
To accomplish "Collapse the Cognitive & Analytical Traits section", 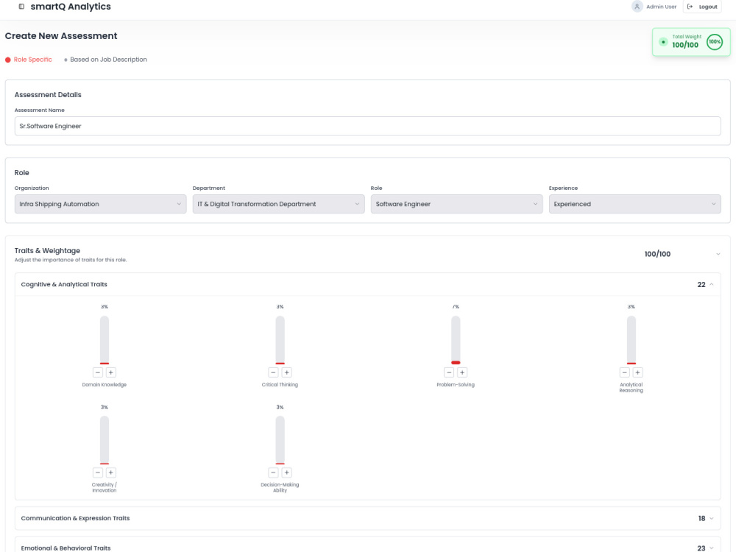I will click(x=367, y=284).
